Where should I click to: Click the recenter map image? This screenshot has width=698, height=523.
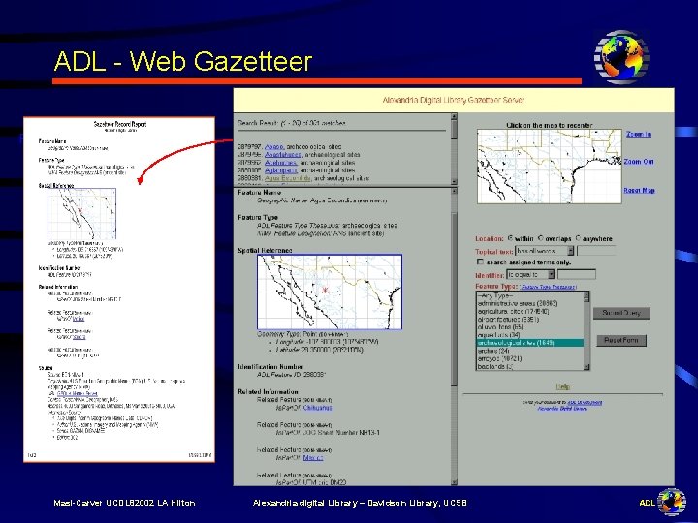(x=550, y=167)
